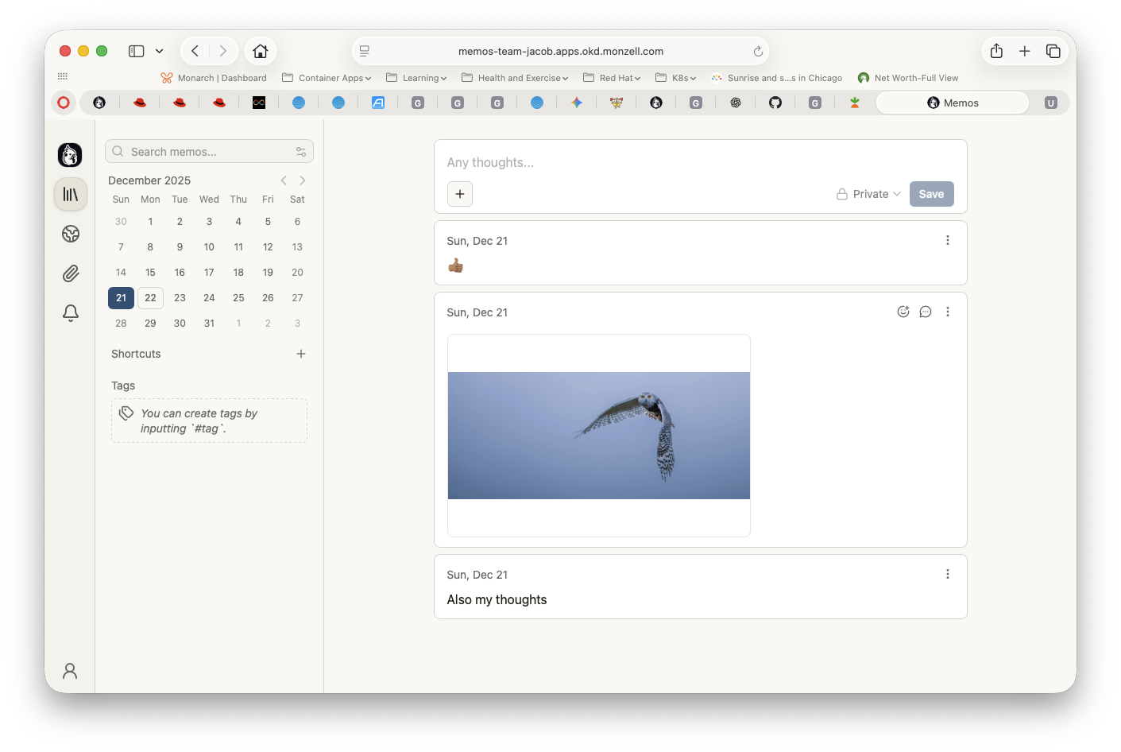Open the notifications bell in sidebar

tap(71, 313)
